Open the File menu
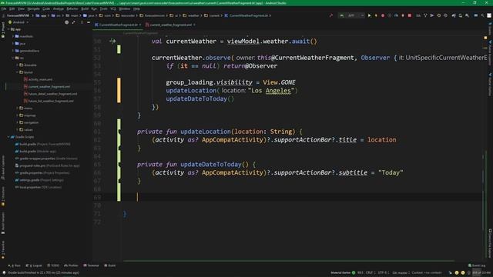The width and height of the screenshot is (493, 277). click(4, 8)
